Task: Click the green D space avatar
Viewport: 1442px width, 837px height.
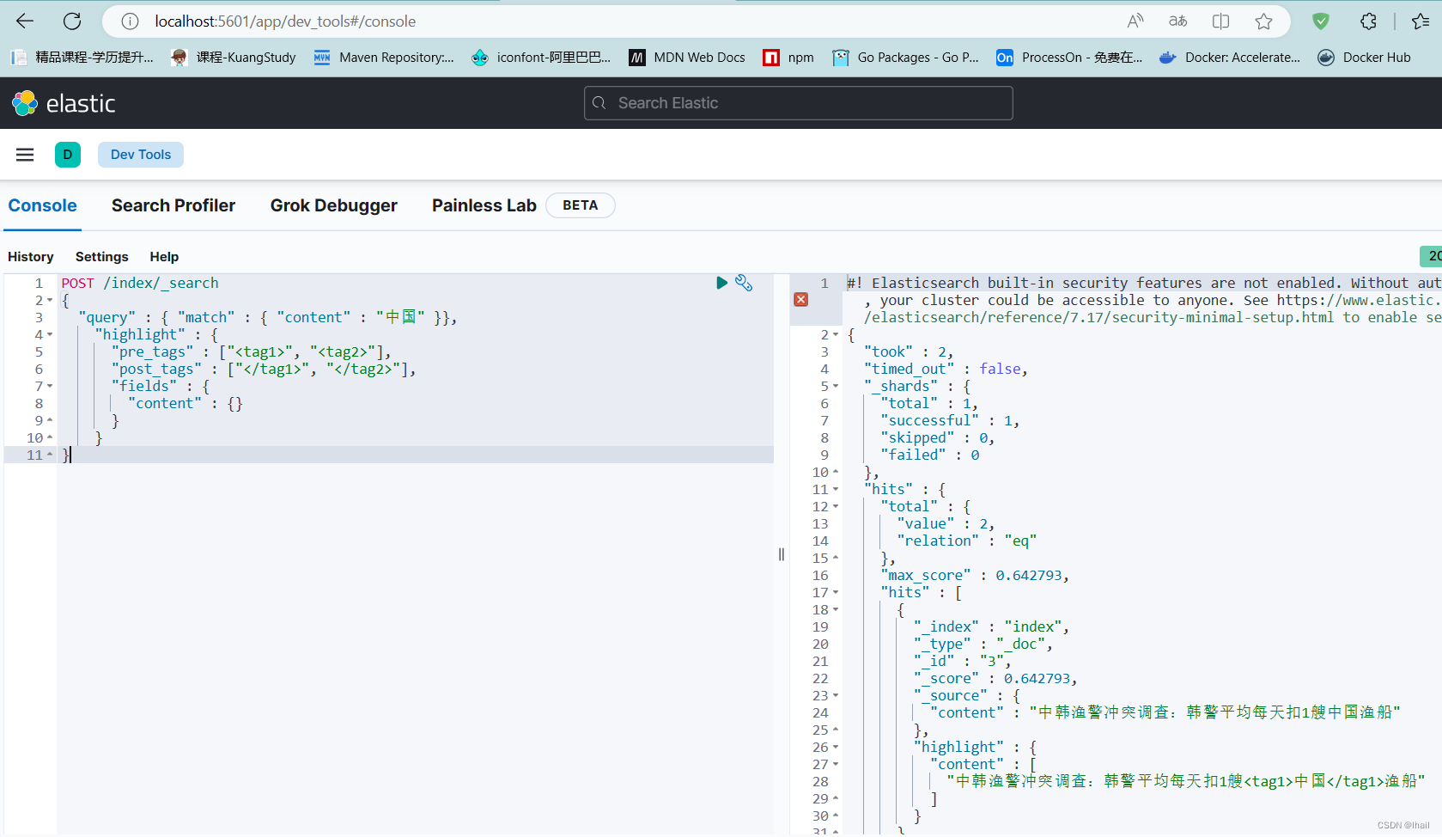Action: point(68,155)
